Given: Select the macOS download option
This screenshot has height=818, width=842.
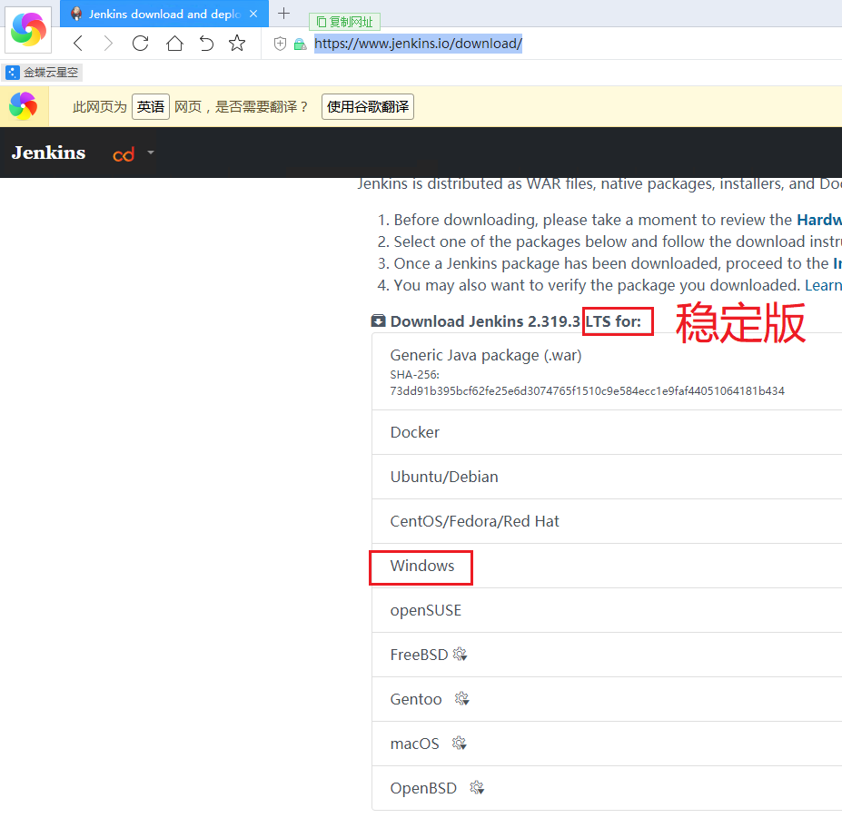Looking at the screenshot, I should 607,744.
